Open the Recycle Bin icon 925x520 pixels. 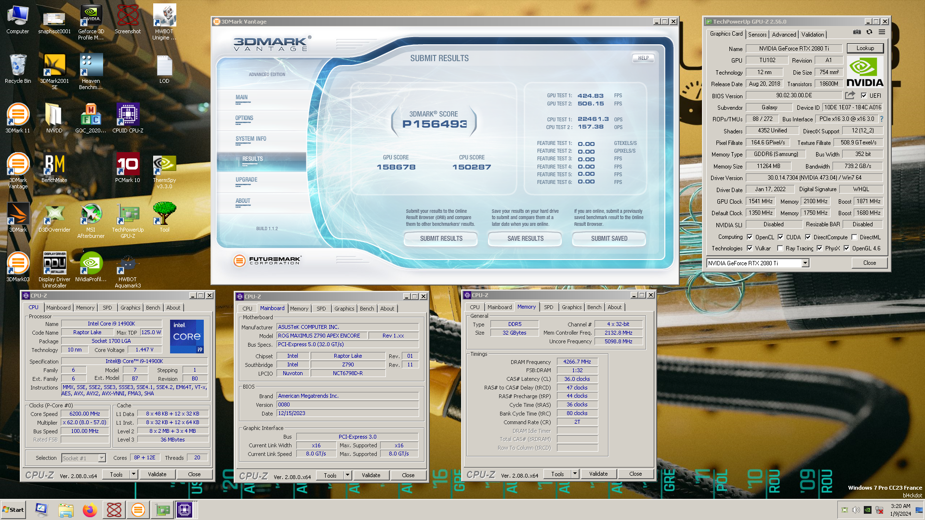tap(18, 68)
